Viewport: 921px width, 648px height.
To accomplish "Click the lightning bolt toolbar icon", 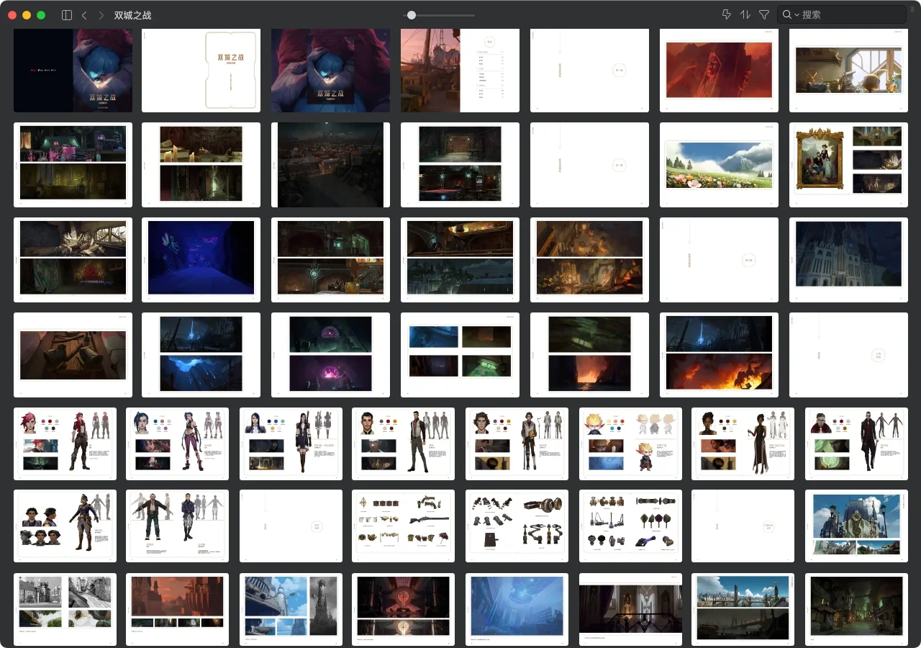I will click(726, 14).
